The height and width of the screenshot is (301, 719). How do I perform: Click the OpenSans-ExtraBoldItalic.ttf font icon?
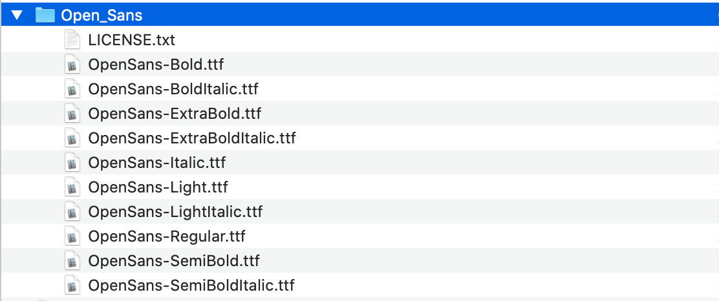[x=72, y=138]
